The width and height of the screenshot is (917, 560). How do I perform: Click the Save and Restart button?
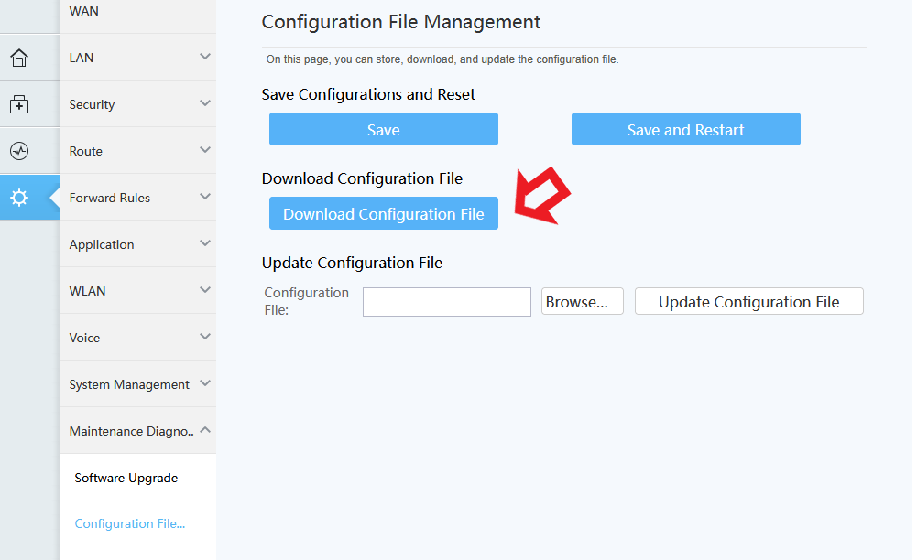[x=685, y=129]
